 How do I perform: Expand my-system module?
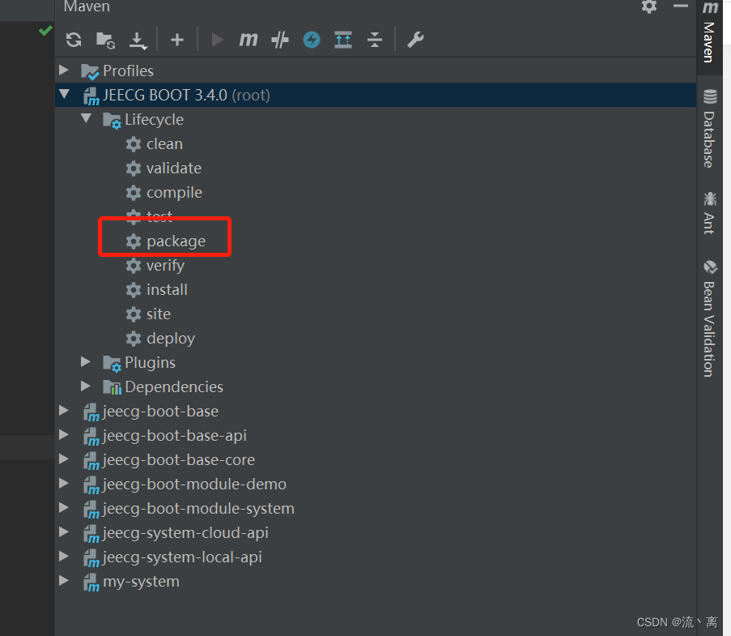[x=64, y=580]
